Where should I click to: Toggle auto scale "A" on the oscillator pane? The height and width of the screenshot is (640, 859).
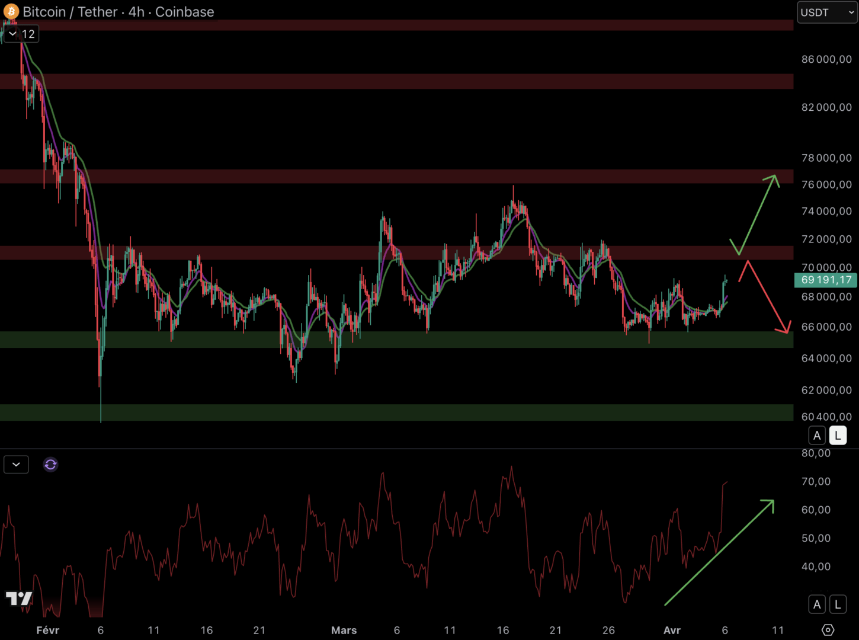[817, 604]
